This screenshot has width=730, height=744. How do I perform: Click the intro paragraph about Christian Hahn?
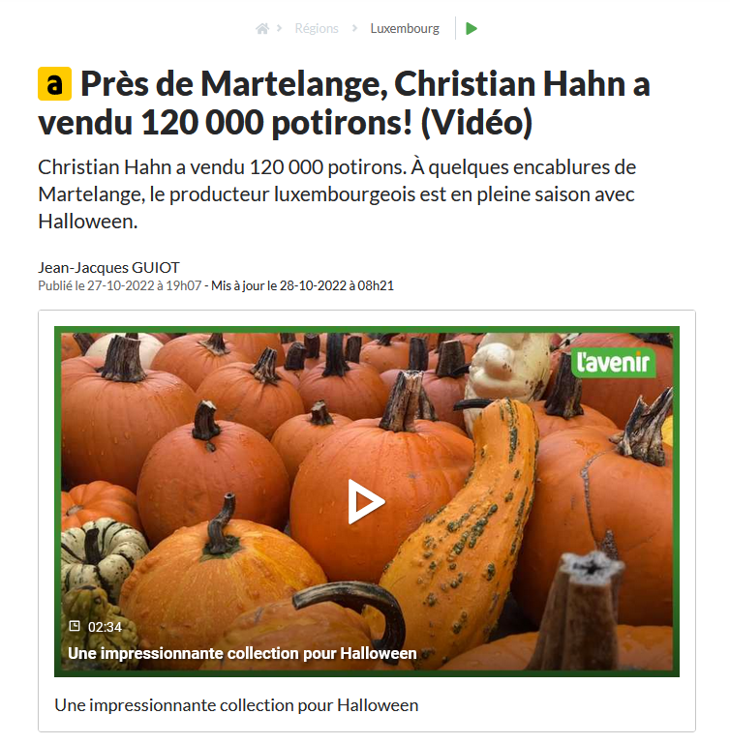coord(337,194)
